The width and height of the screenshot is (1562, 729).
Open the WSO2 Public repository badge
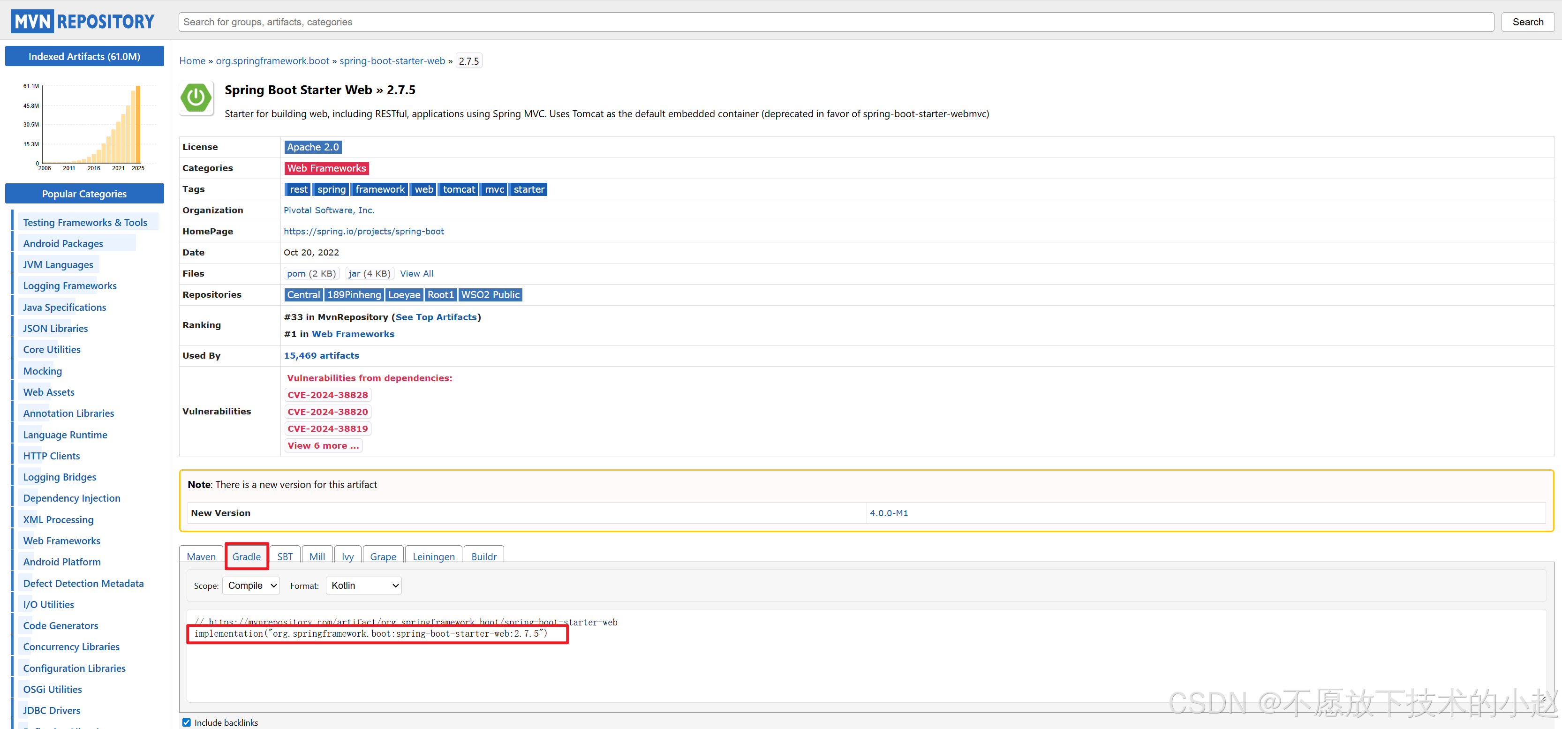490,294
